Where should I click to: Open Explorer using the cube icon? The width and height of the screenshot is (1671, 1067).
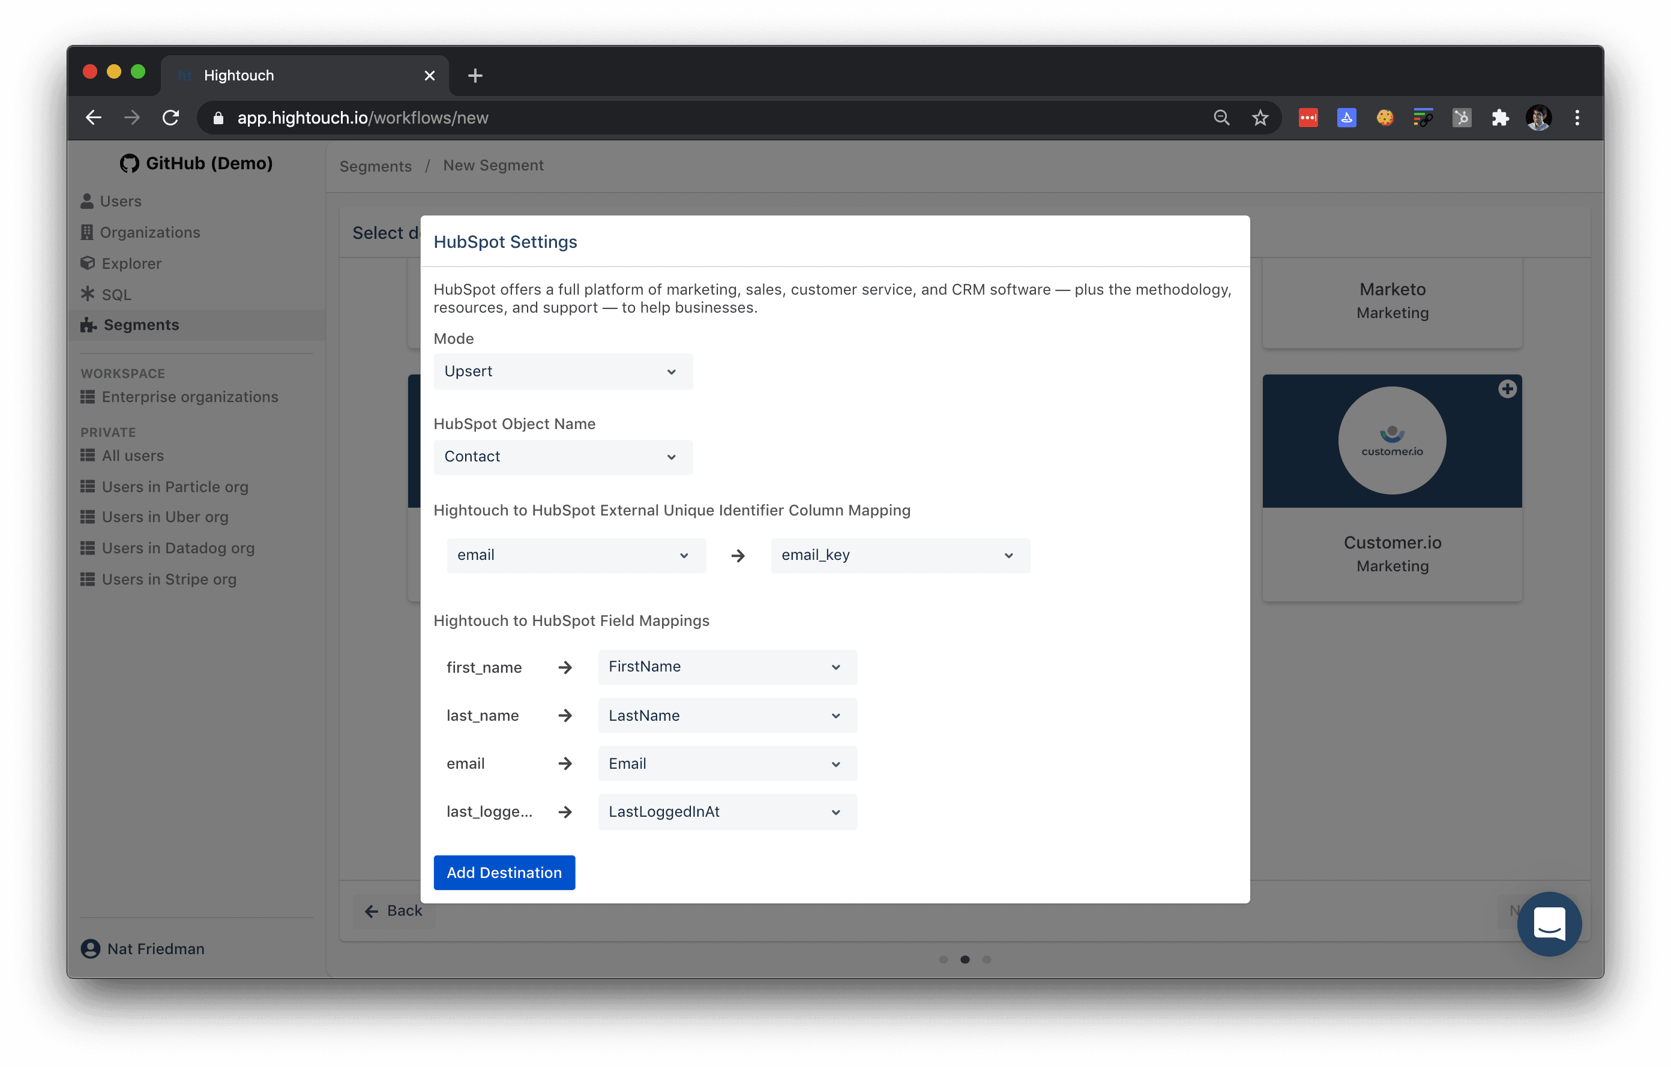click(88, 263)
